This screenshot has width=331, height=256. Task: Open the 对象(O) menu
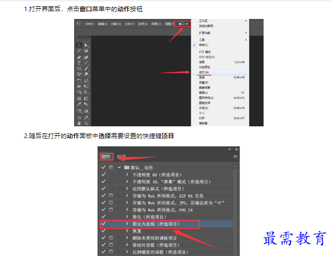click(x=116, y=24)
